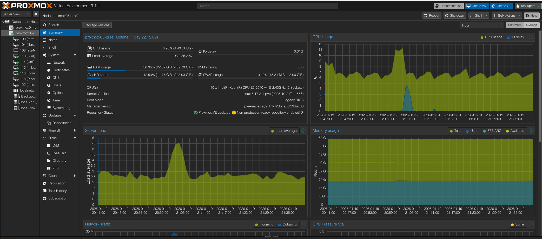The image size is (542, 239).
Task: Switch the graphs to Average
Action: [531, 25]
